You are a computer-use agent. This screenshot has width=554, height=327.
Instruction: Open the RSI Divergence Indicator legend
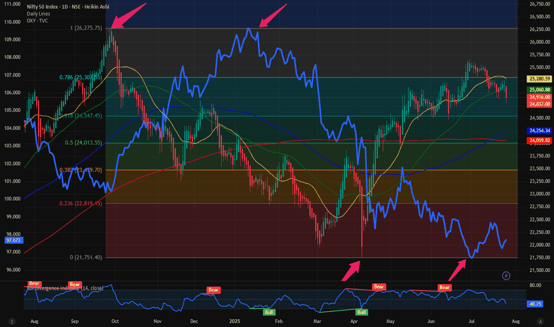(65, 288)
